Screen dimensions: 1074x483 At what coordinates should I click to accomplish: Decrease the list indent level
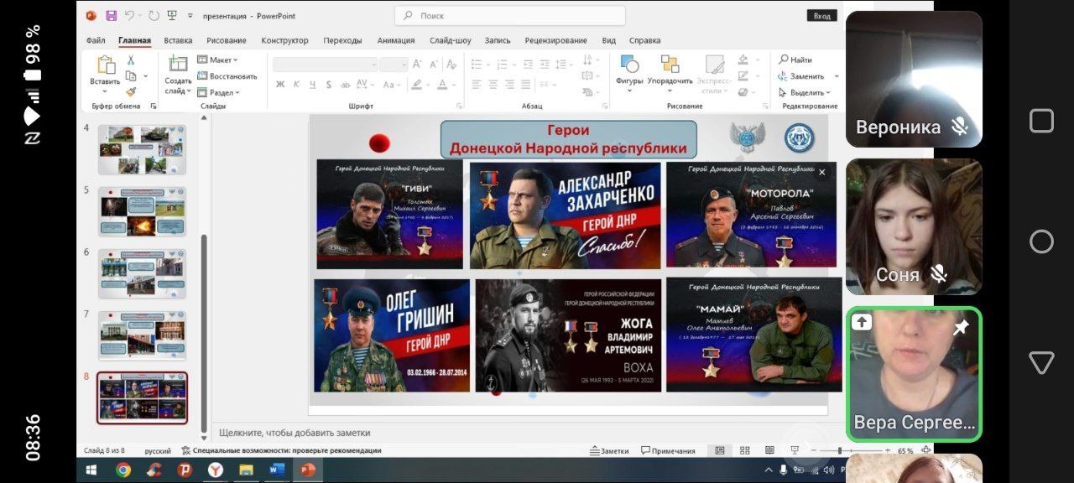pos(528,64)
